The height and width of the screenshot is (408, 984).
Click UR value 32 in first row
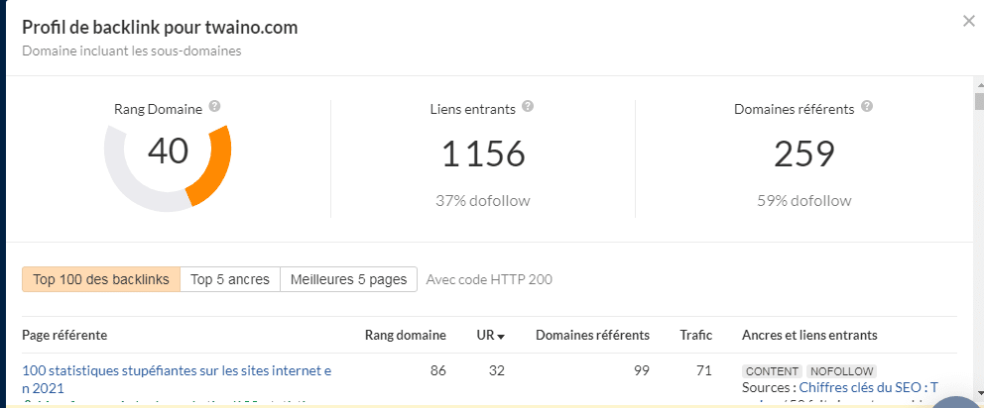click(496, 371)
